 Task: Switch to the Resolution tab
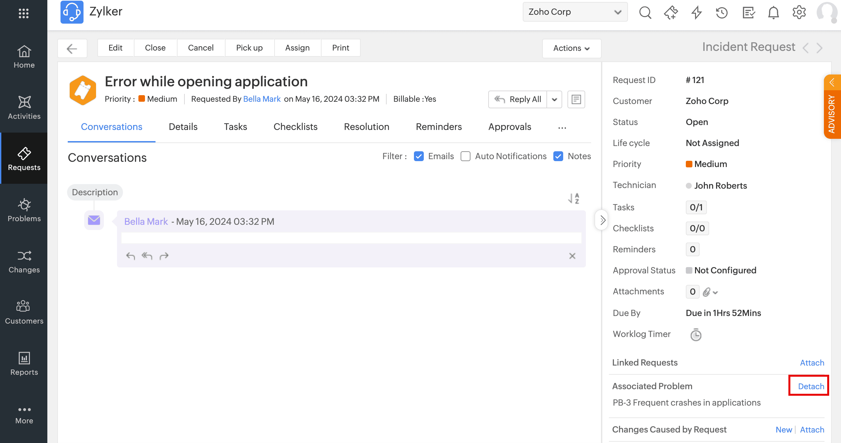click(x=366, y=127)
